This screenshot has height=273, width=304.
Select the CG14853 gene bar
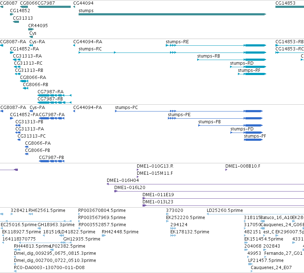pyautogui.click(x=290, y=7)
